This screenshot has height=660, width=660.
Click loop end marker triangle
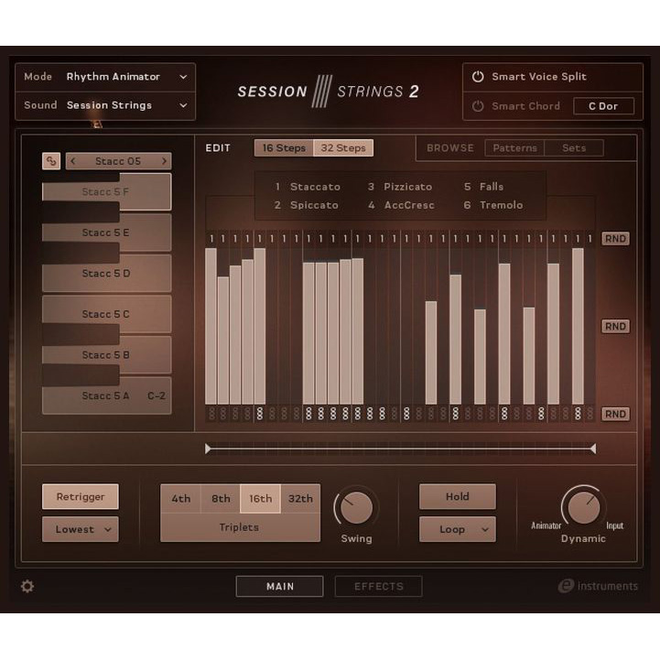pyautogui.click(x=592, y=449)
